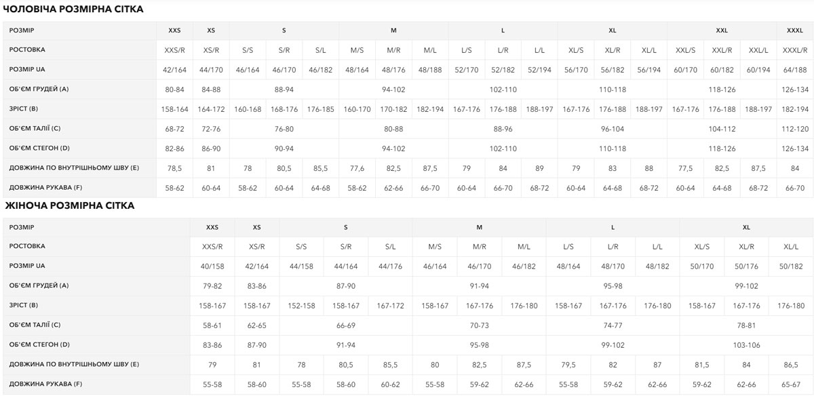Select the 64/188 UA size cell
The height and width of the screenshot is (396, 814).
(x=794, y=70)
